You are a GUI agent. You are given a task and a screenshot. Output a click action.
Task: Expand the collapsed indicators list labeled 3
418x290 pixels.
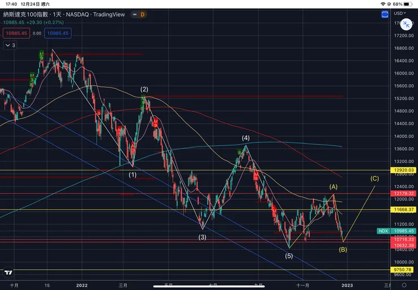10,45
